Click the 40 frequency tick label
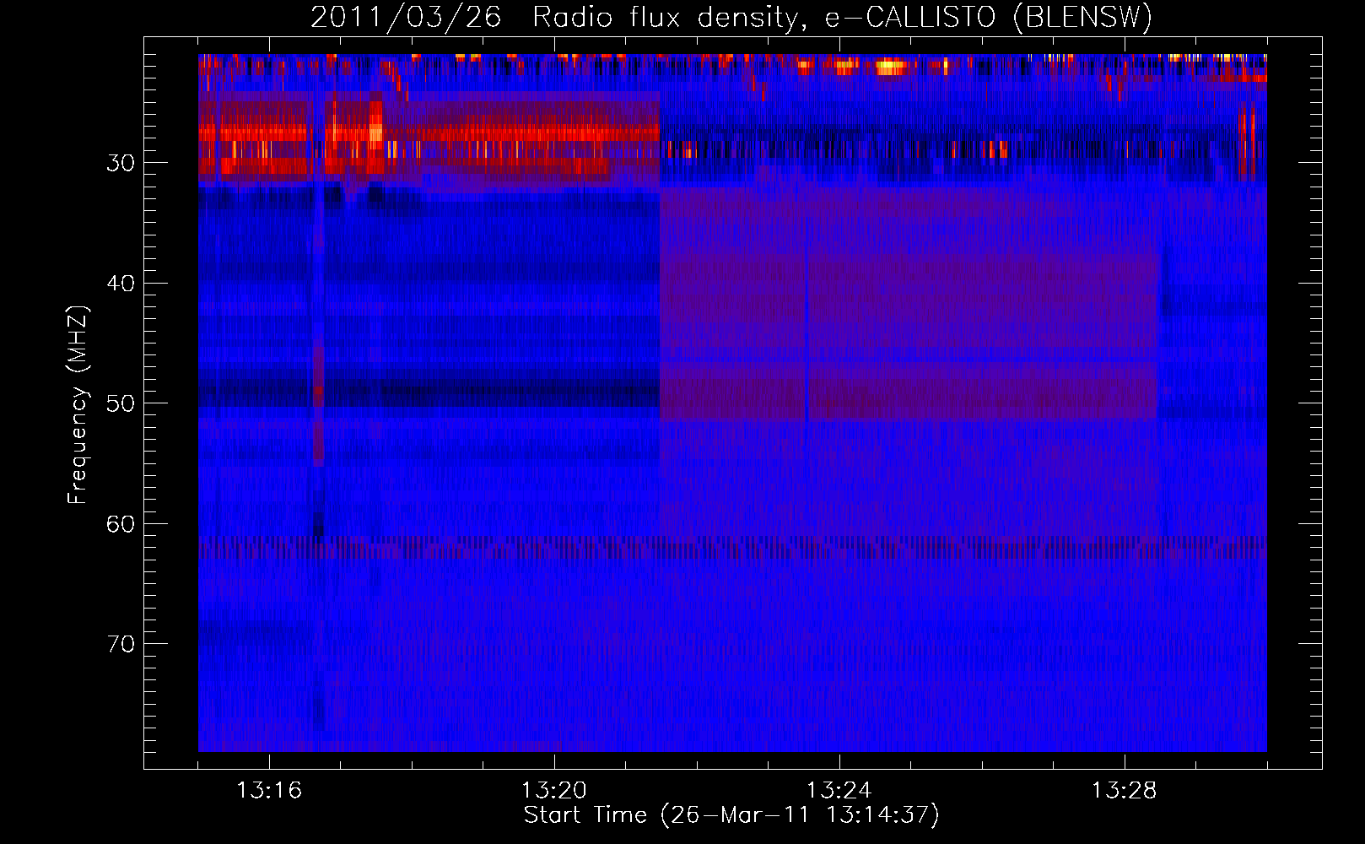The width and height of the screenshot is (1365, 844). (x=121, y=284)
